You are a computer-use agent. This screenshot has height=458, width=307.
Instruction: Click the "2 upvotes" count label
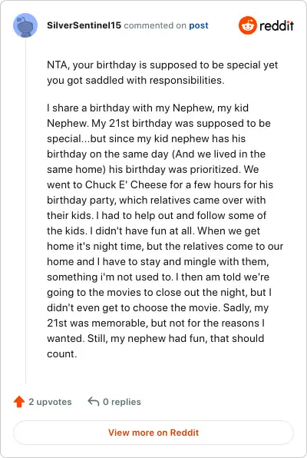pyautogui.click(x=50, y=402)
